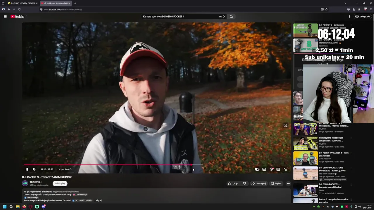The image size is (374, 210).
Task: Switch to theater mode view
Action: [x=278, y=169]
